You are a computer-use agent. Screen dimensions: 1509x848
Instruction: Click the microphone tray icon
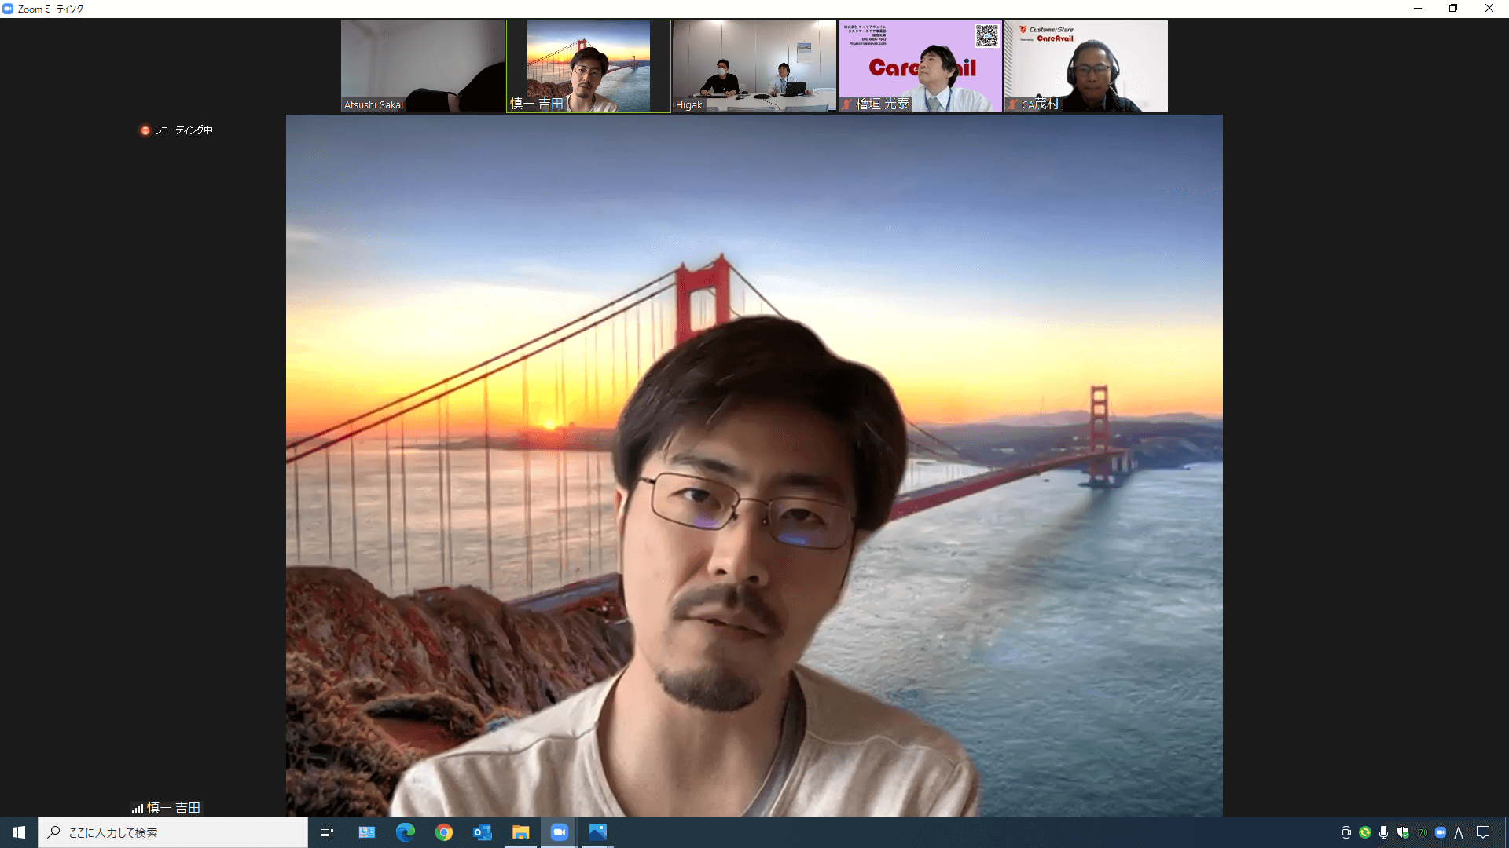(1383, 832)
